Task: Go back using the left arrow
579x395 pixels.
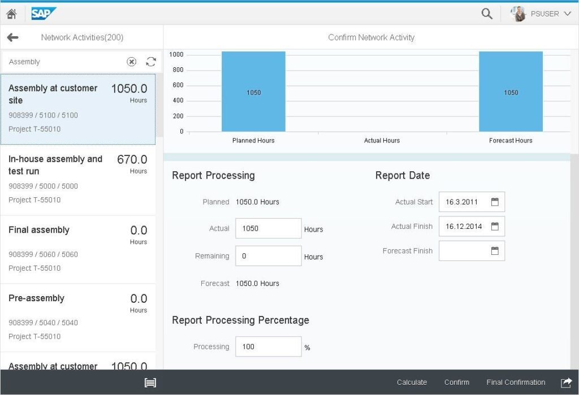Action: point(12,37)
